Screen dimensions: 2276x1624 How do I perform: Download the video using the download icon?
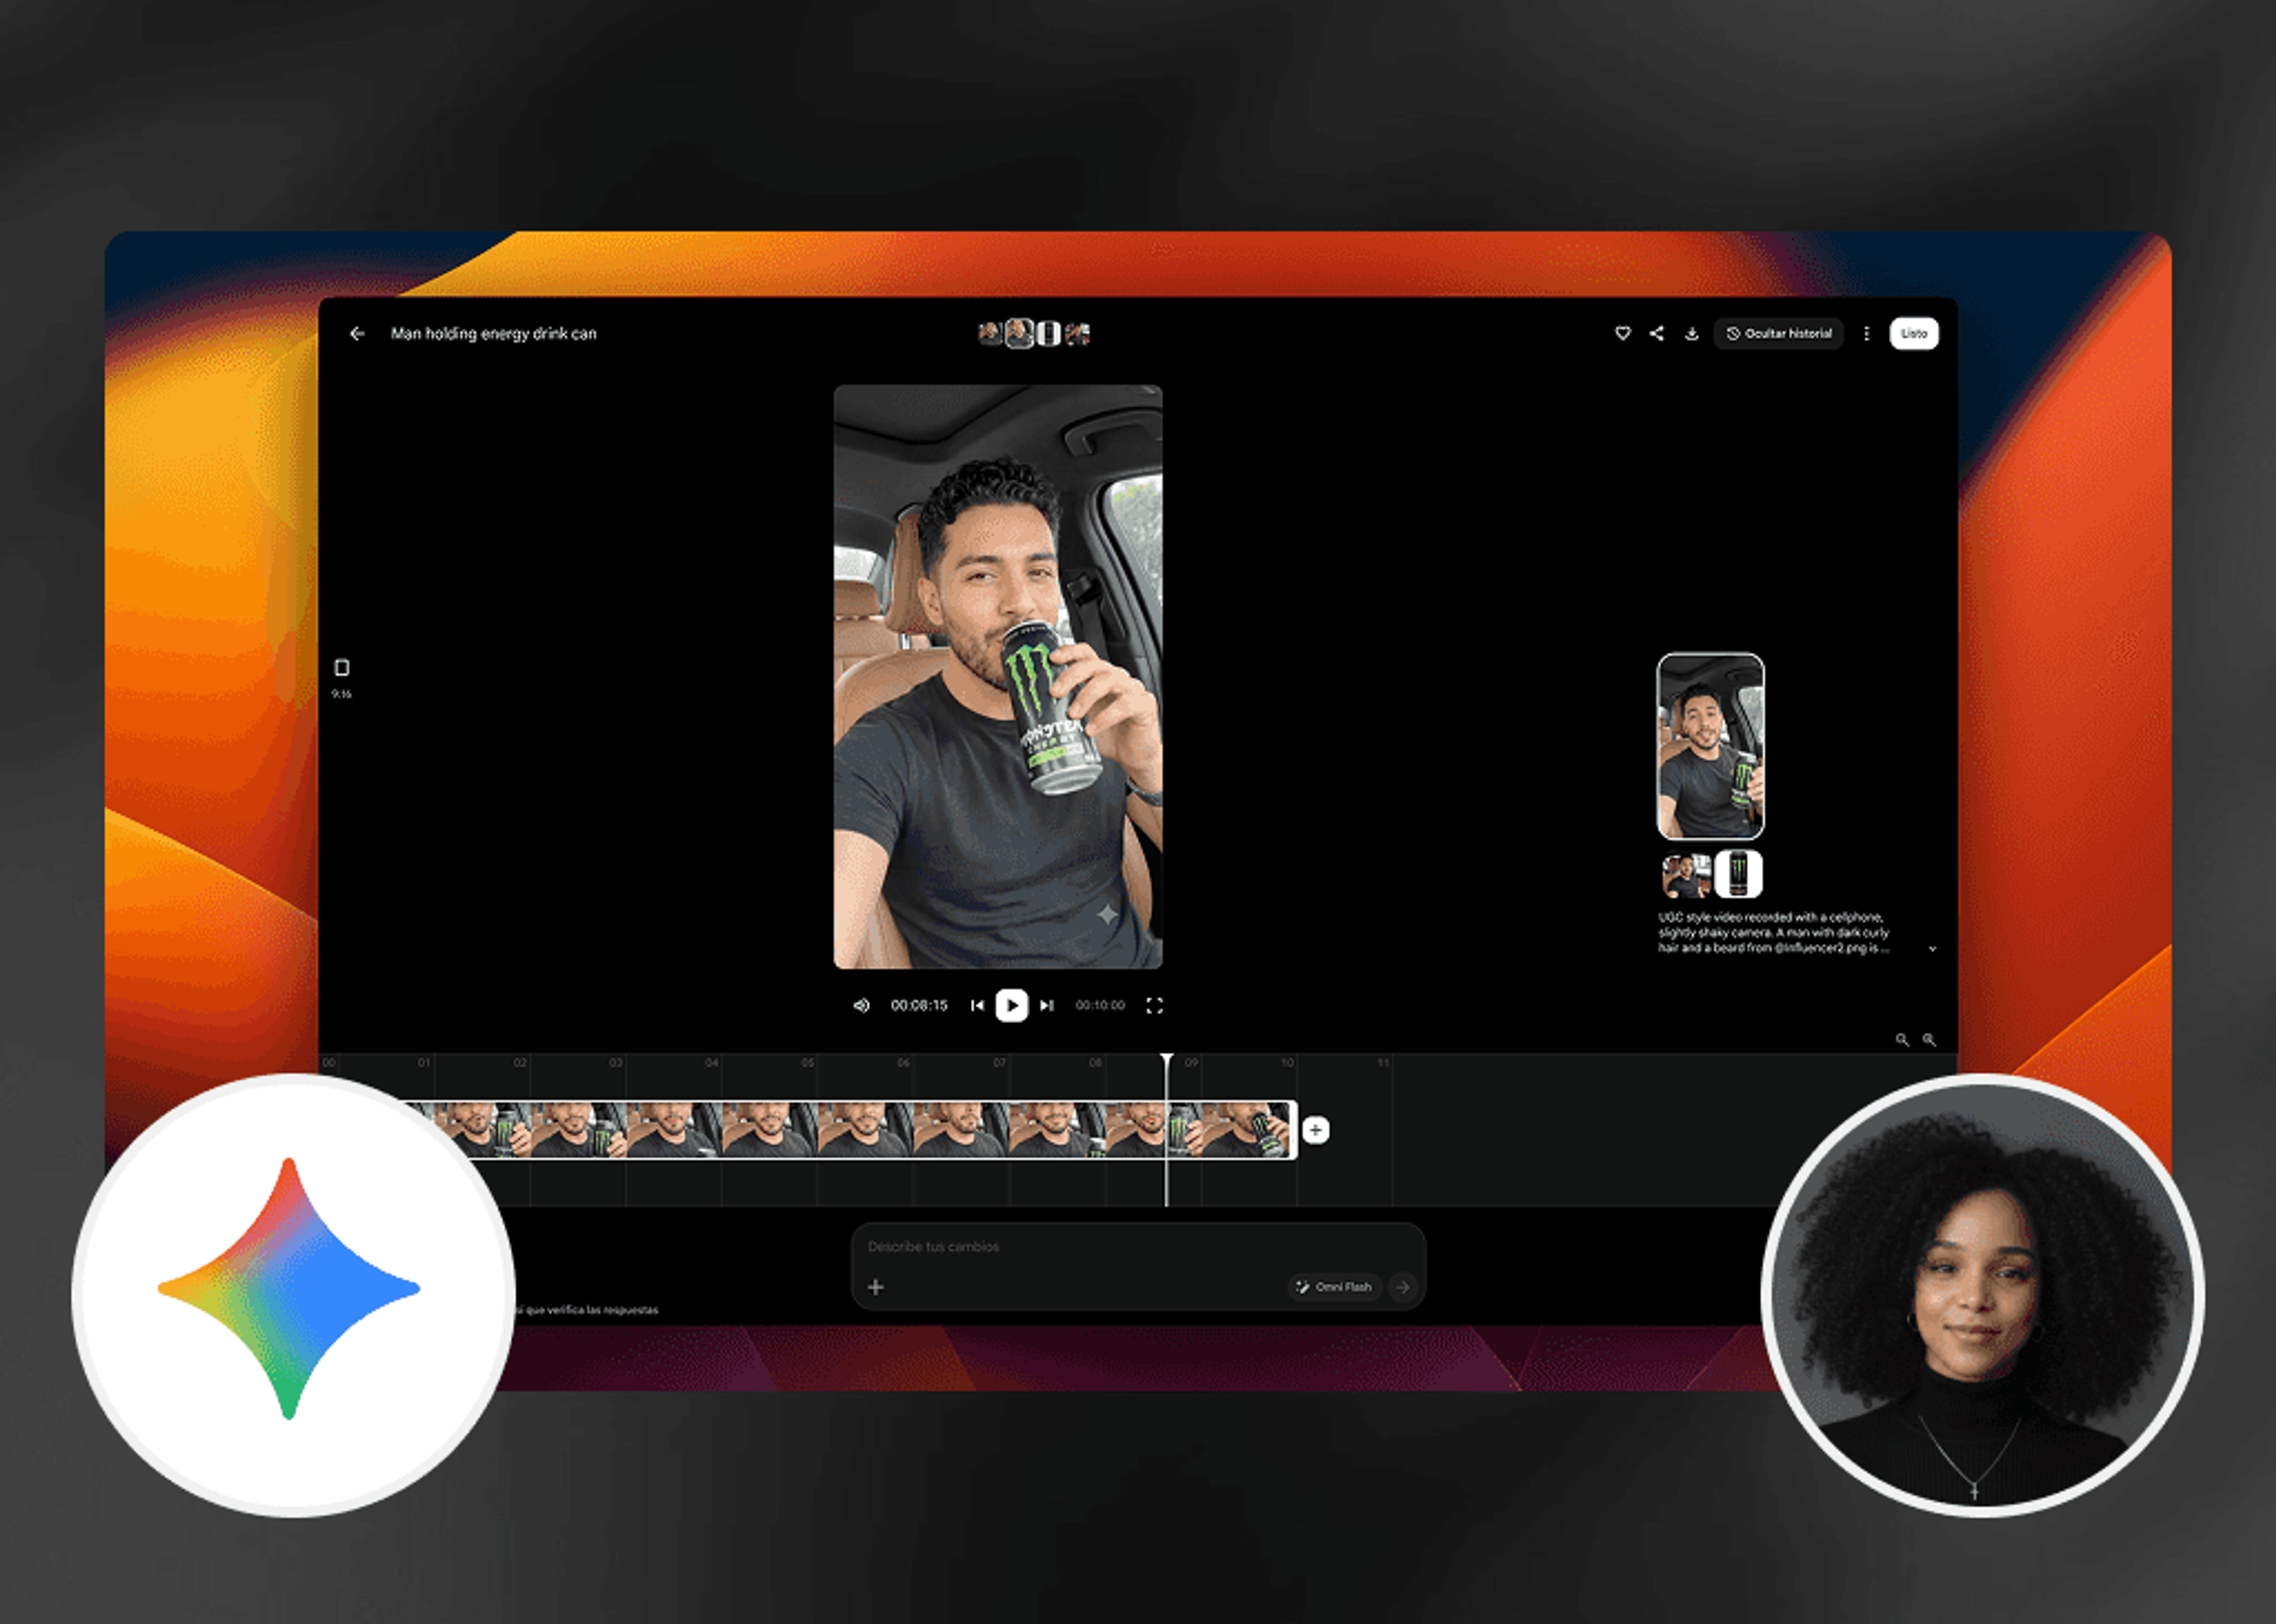pos(1691,333)
